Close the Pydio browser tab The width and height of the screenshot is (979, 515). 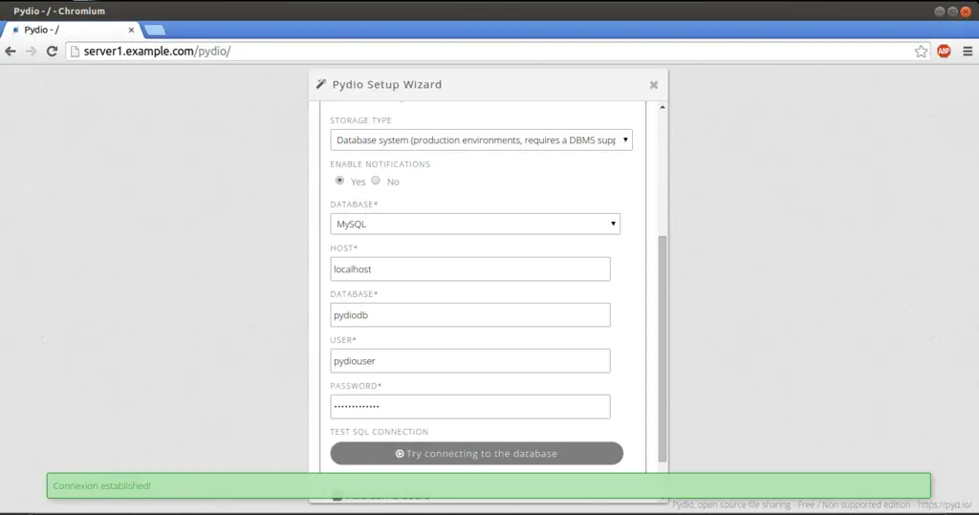coord(131,30)
